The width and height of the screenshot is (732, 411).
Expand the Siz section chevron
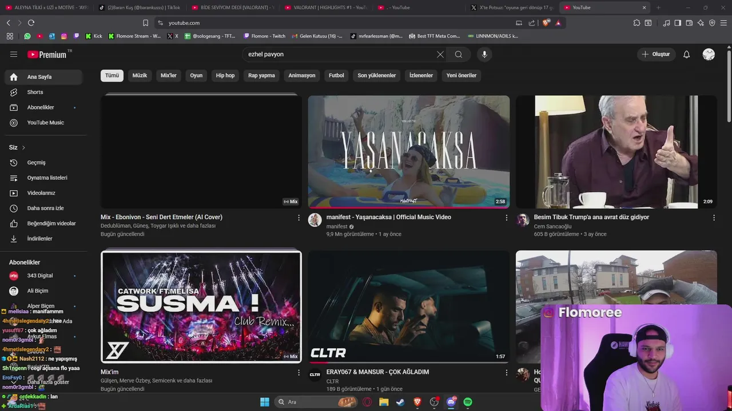[23, 147]
